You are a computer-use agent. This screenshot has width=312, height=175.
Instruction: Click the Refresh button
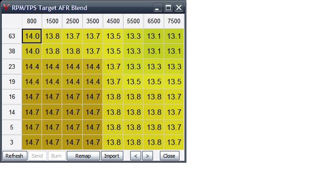pos(15,156)
